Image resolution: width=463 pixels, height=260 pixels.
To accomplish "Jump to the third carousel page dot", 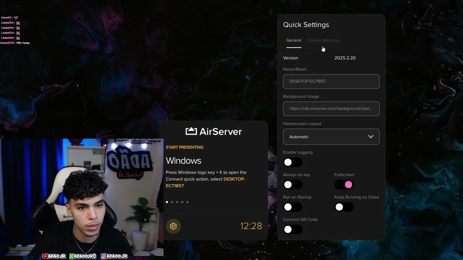I will pyautogui.click(x=177, y=202).
